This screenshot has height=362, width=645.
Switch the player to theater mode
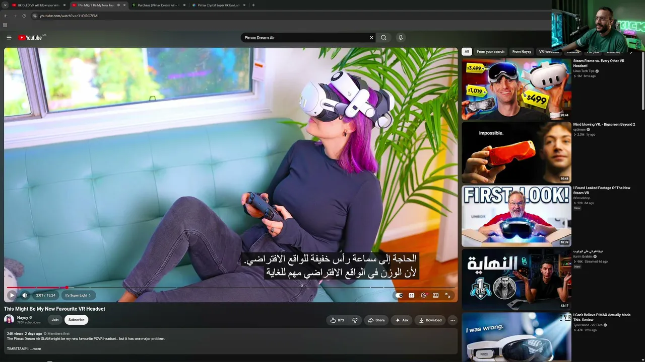click(435, 295)
